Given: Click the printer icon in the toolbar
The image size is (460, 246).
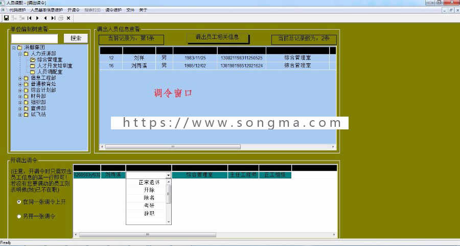Looking at the screenshot, I should coord(61,18).
